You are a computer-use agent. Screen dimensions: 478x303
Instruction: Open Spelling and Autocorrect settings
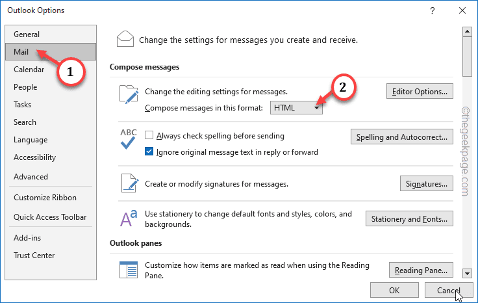(402, 137)
